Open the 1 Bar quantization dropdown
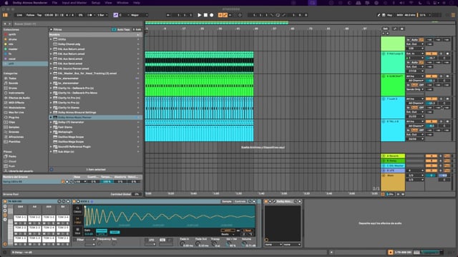 [102, 15]
